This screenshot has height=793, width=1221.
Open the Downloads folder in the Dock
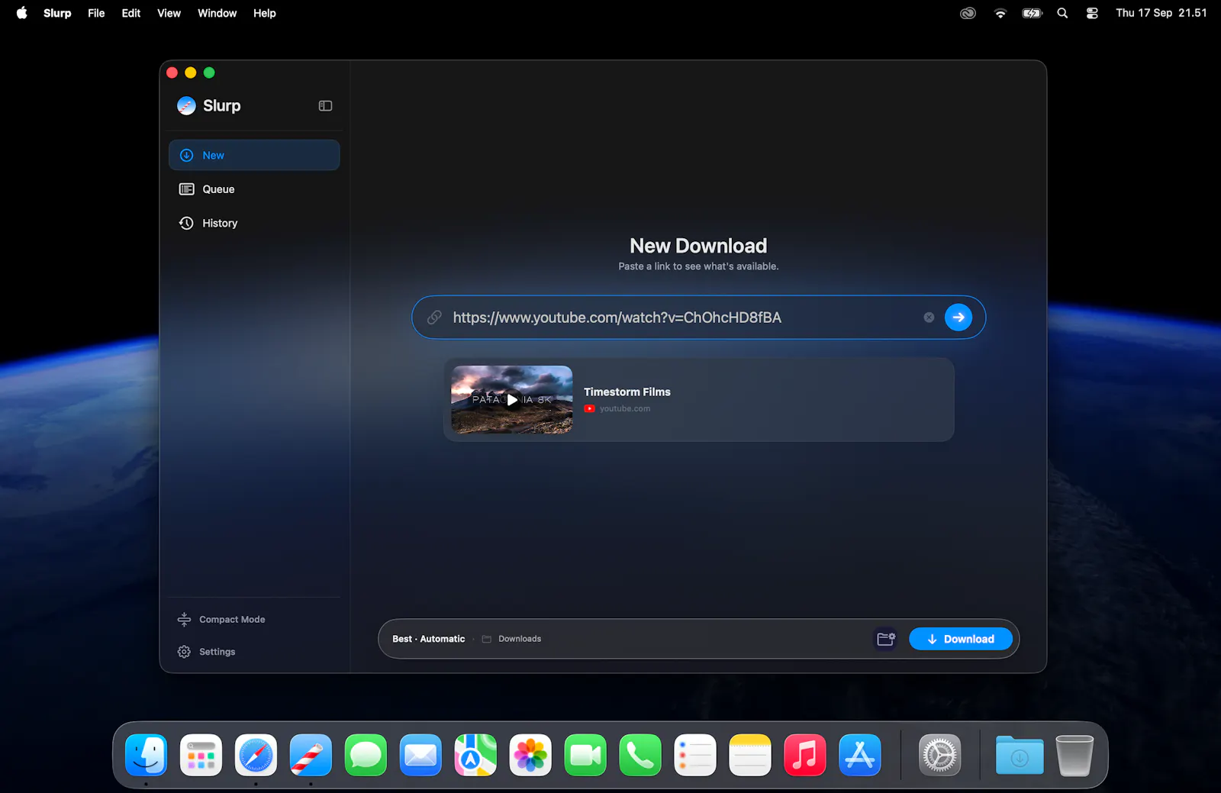1020,756
